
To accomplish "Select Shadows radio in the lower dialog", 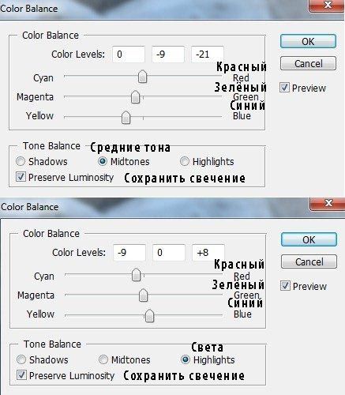I will point(21,359).
